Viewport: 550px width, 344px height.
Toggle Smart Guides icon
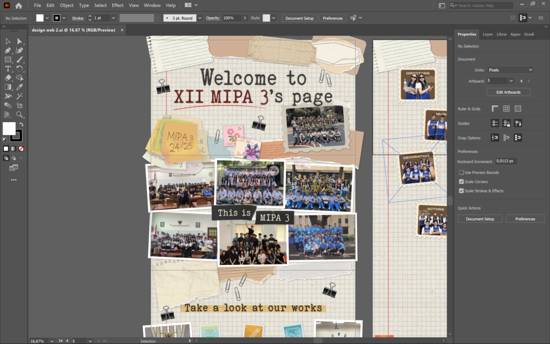[x=518, y=123]
